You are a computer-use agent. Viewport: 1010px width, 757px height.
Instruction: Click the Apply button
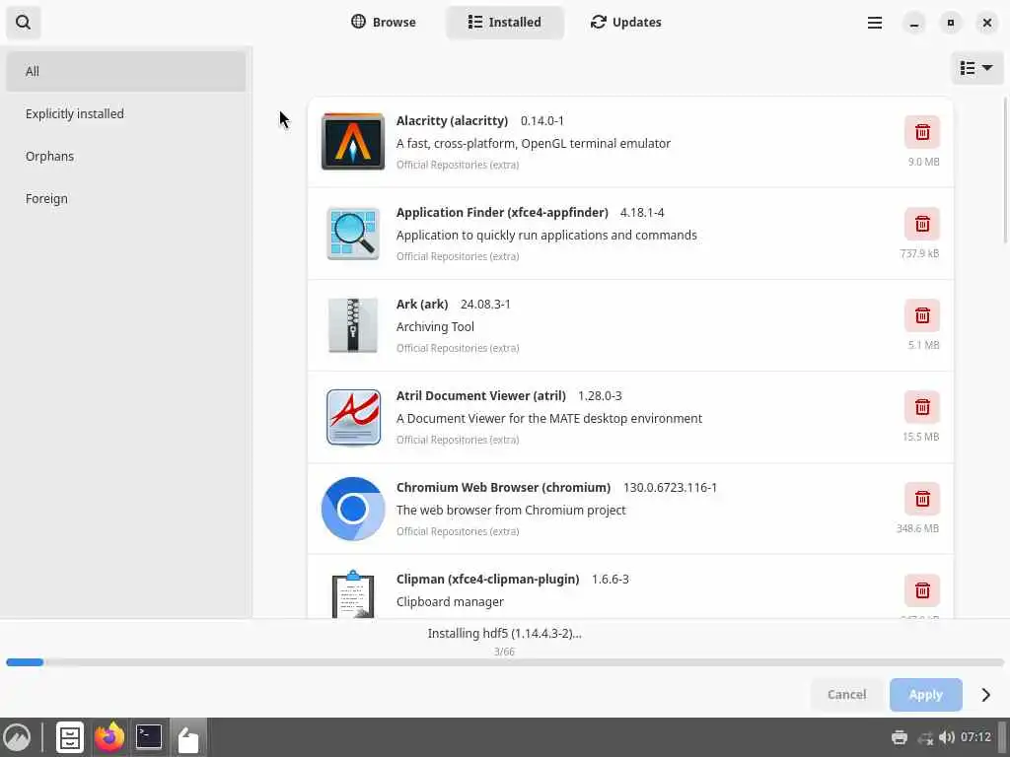pos(925,695)
